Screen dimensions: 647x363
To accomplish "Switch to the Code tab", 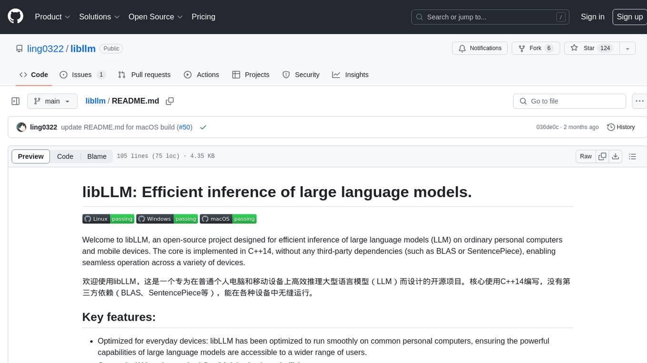I will 34,75.
